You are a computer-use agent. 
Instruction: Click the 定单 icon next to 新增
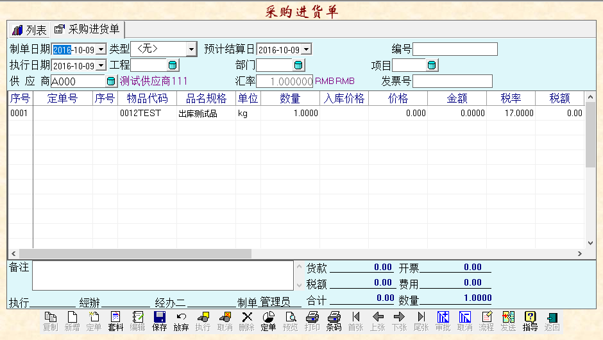pyautogui.click(x=94, y=321)
